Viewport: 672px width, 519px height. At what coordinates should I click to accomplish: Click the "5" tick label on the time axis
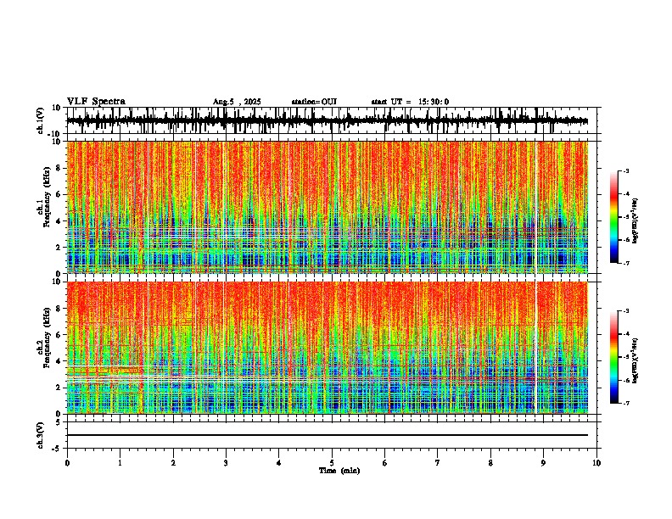[332, 463]
